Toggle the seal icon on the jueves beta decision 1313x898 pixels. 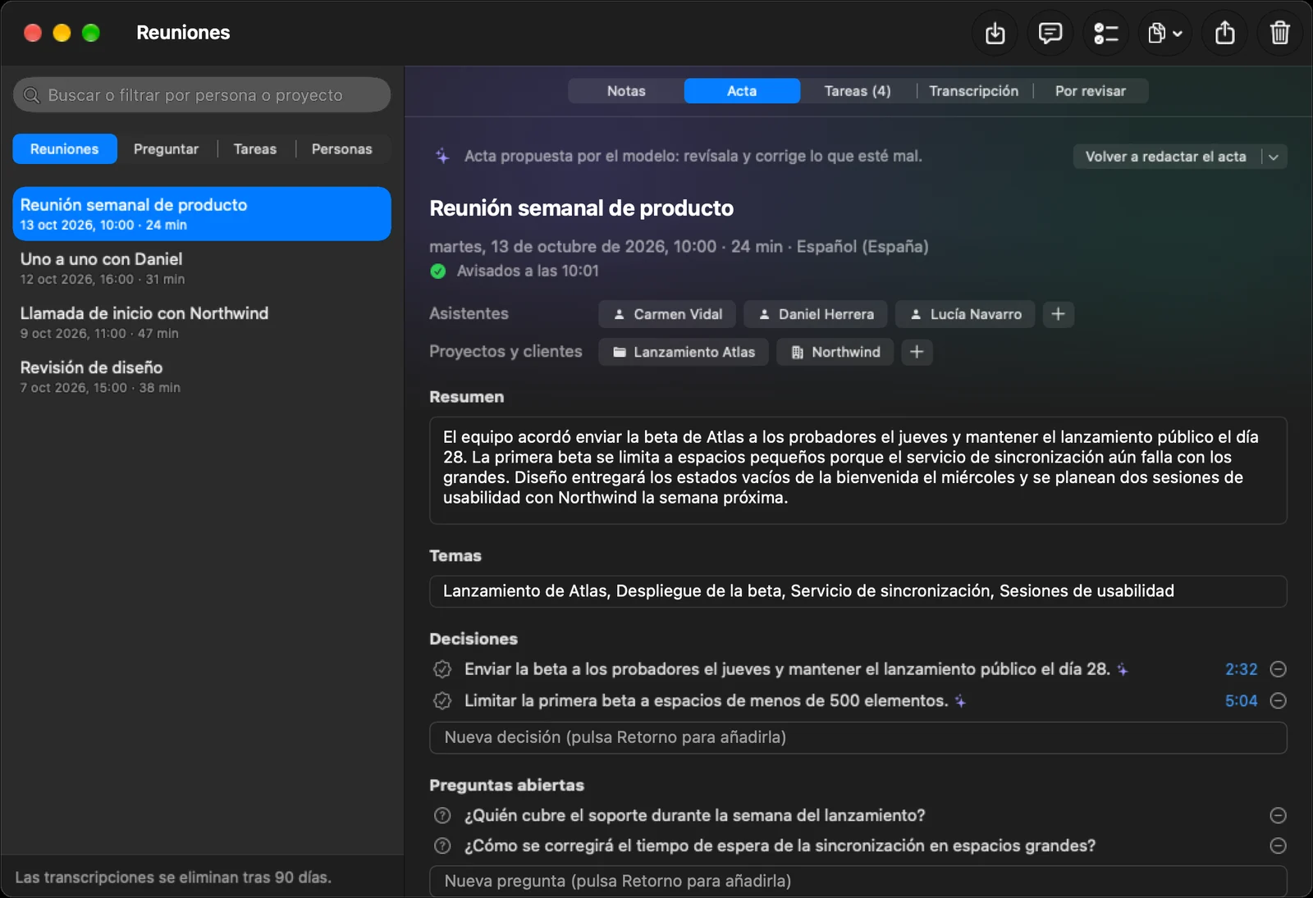coord(442,669)
